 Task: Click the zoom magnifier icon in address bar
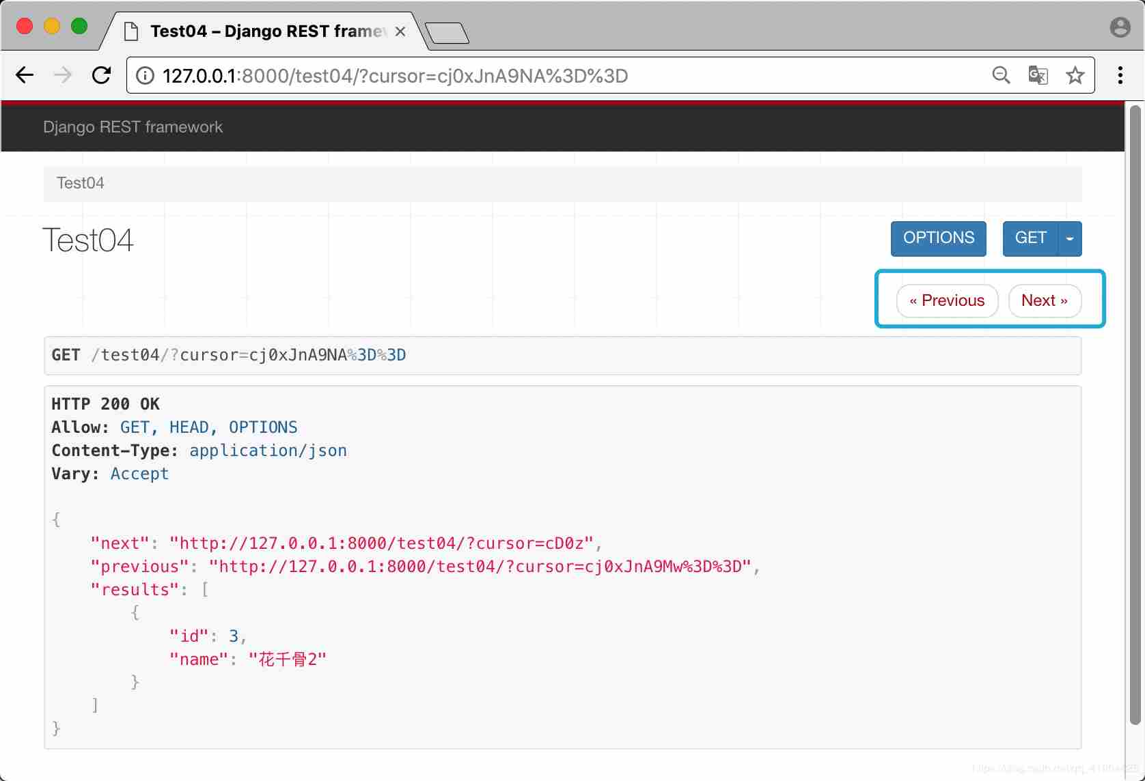tap(1001, 75)
